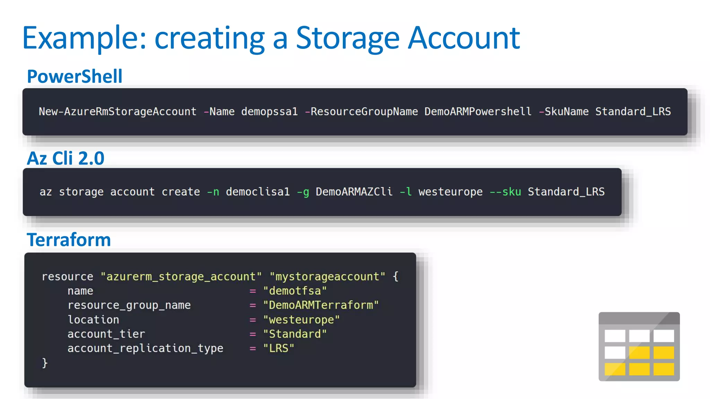Viewport: 710px width, 399px height.
Task: Click 'DemoARMPowershell' in the PowerShell command
Action: coord(478,112)
